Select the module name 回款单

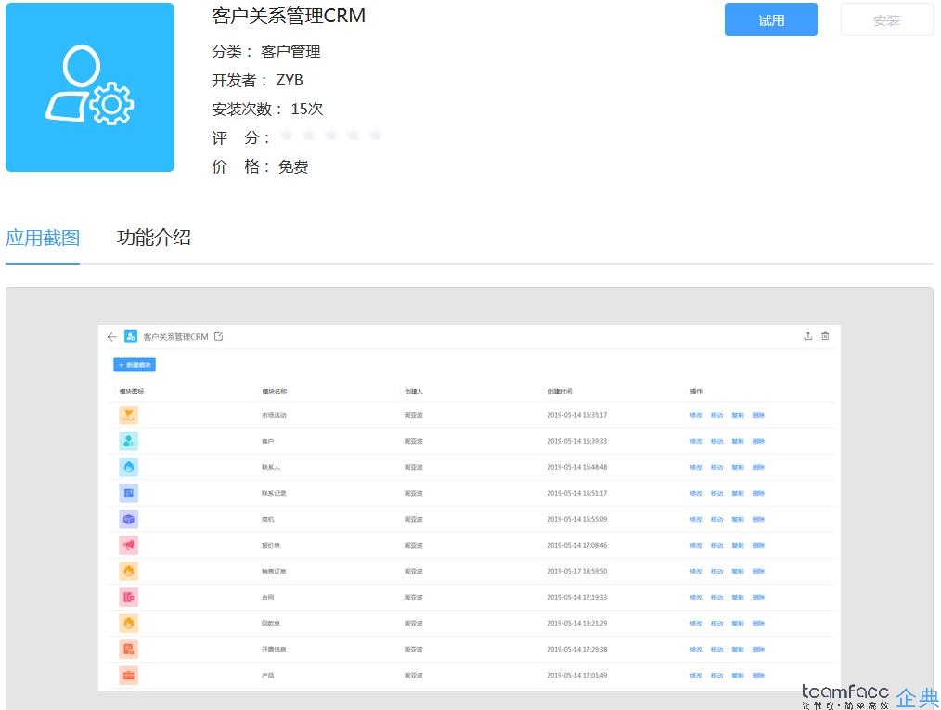271,624
